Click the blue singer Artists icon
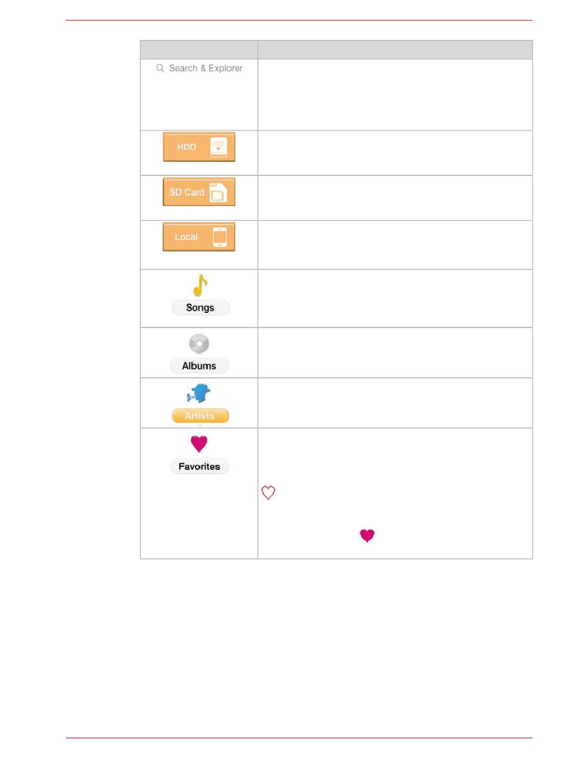 (199, 394)
